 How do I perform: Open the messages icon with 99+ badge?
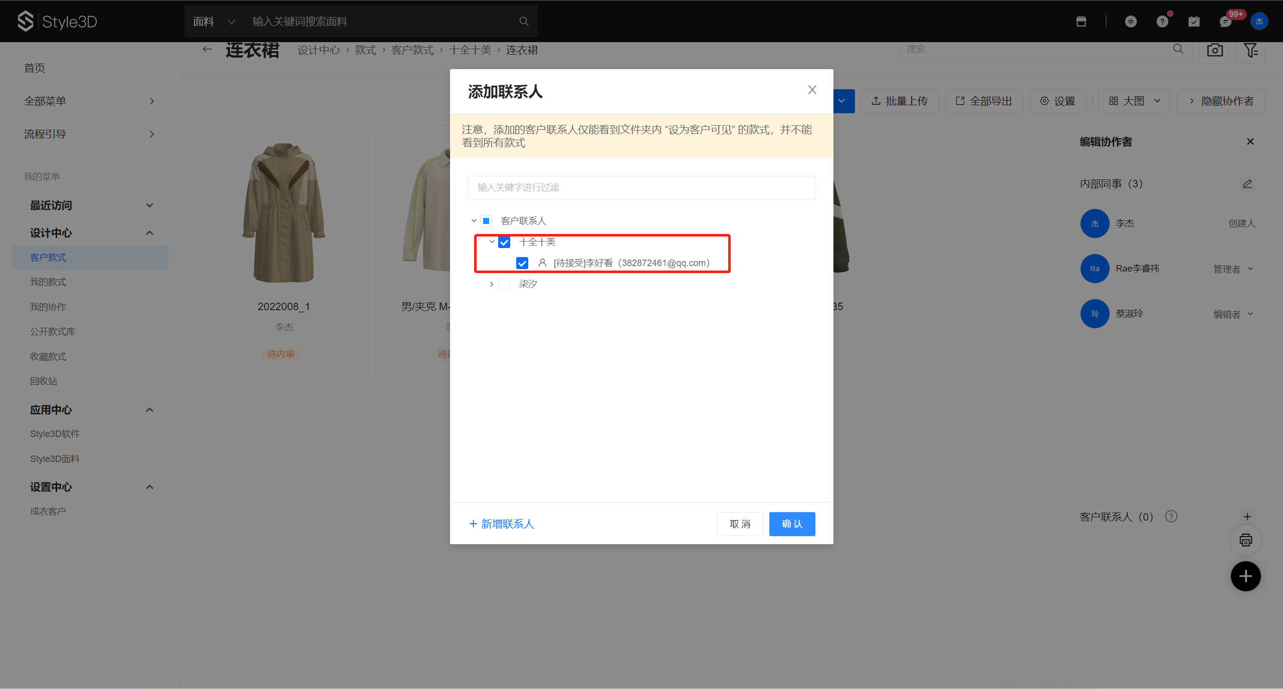pyautogui.click(x=1225, y=22)
